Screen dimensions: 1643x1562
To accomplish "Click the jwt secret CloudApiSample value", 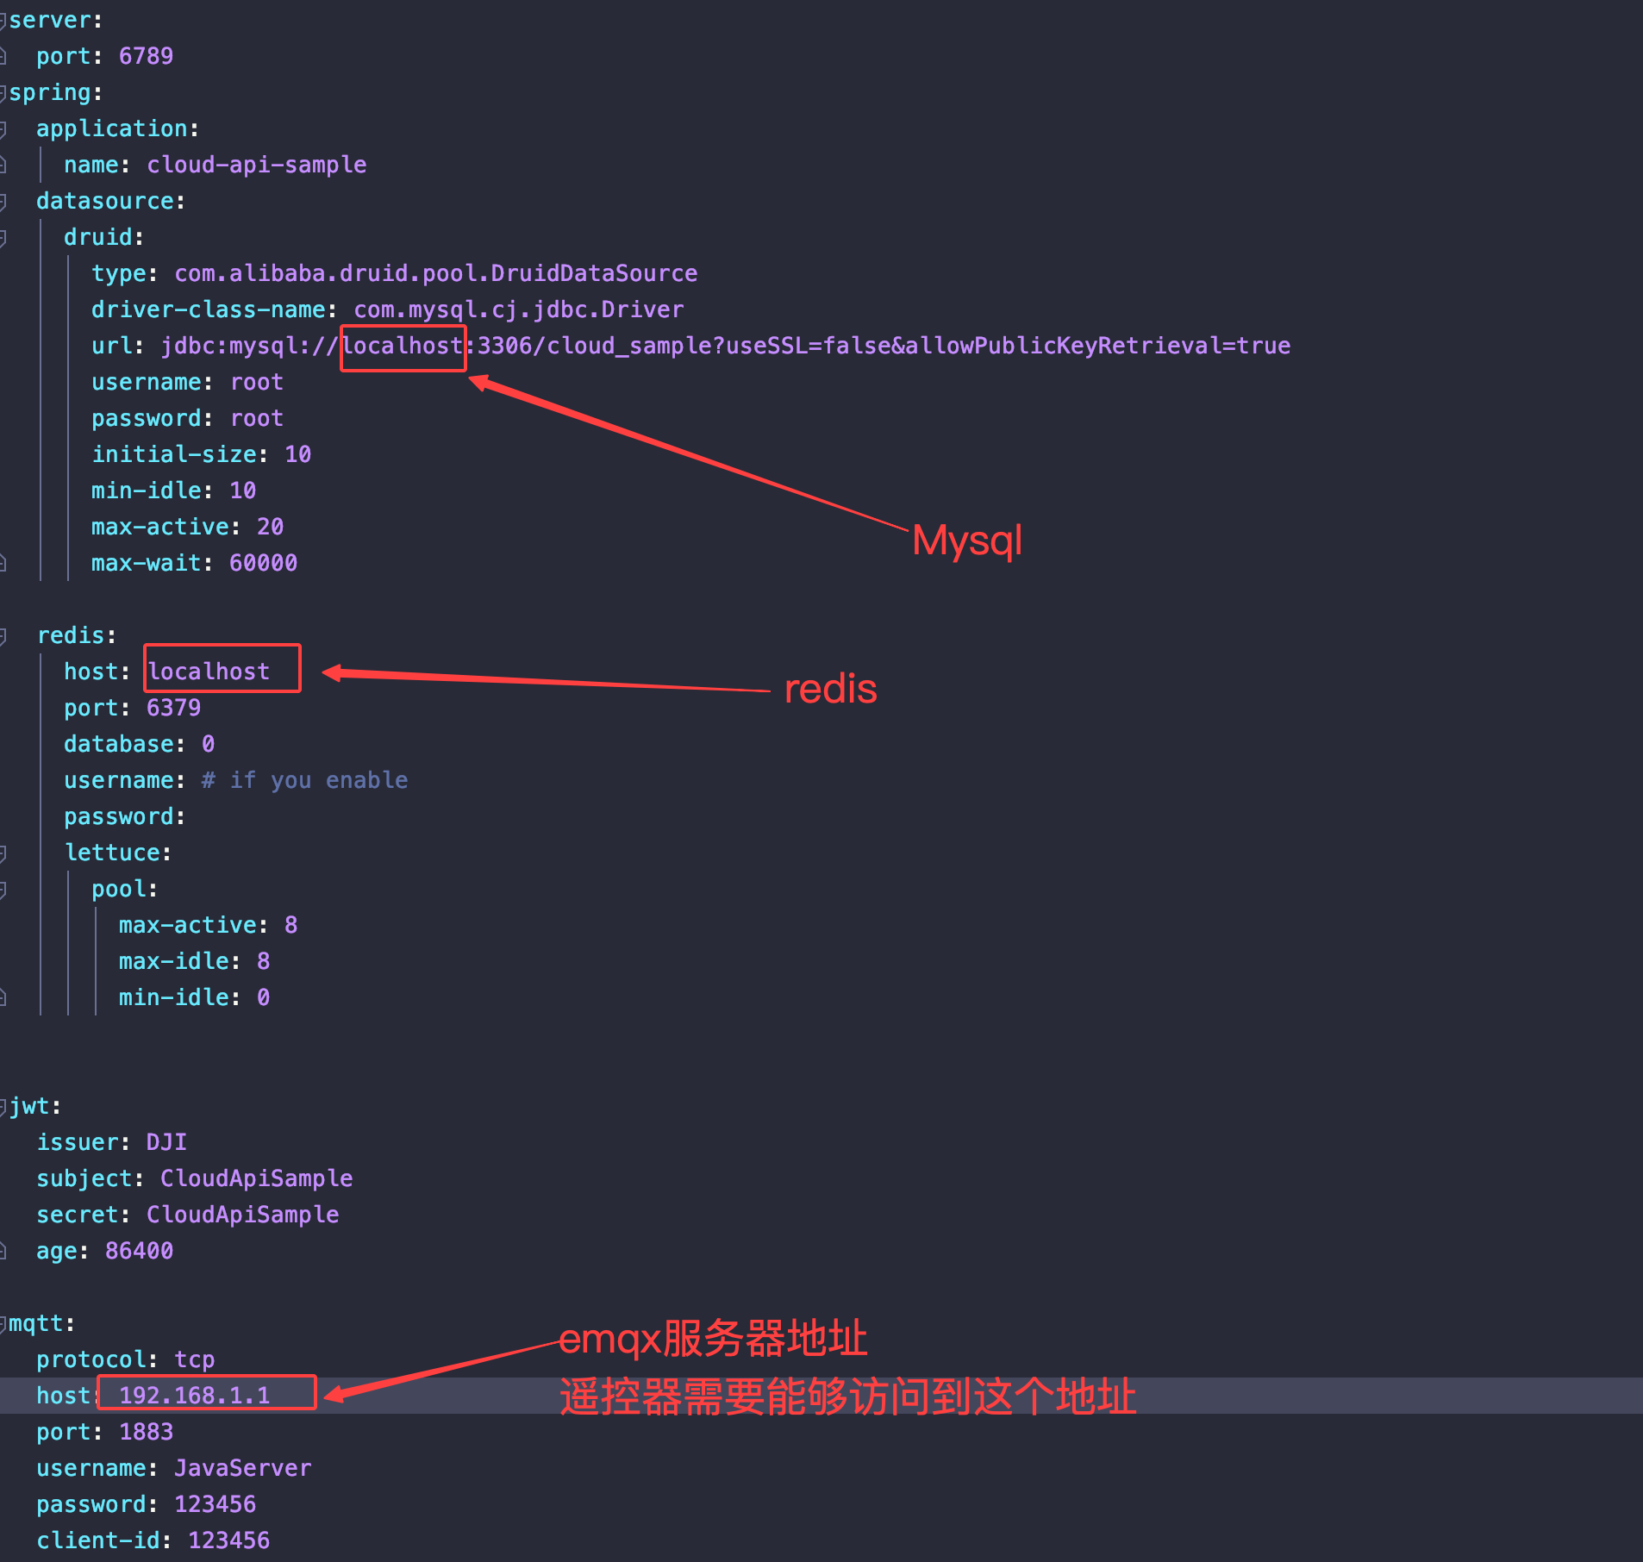I will click(242, 1215).
